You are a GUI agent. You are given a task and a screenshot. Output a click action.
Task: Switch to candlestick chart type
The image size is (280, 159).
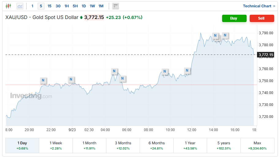[x=8, y=6]
